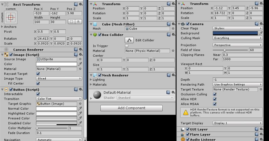Toggle Rect Transform raw edit mode R button

pos(78,22)
